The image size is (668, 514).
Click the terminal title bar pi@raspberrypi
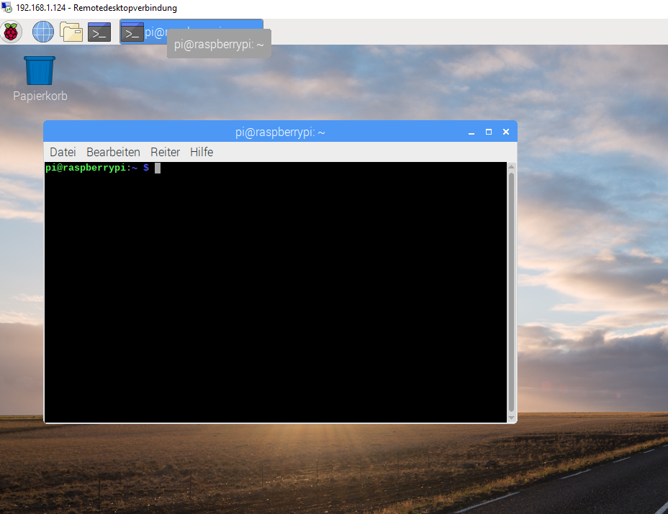[x=280, y=132]
